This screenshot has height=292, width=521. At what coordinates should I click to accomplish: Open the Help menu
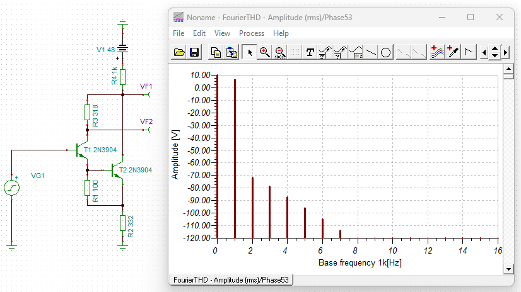[x=281, y=33]
